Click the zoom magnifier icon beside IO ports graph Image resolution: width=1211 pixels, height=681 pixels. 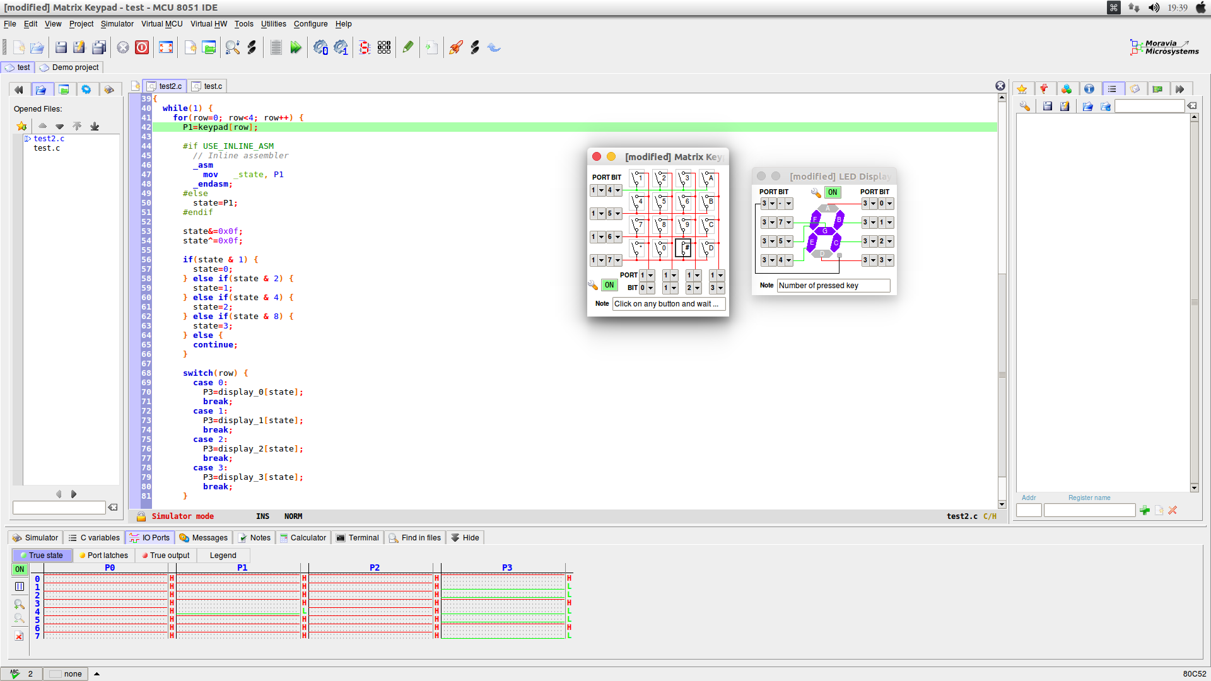point(19,604)
